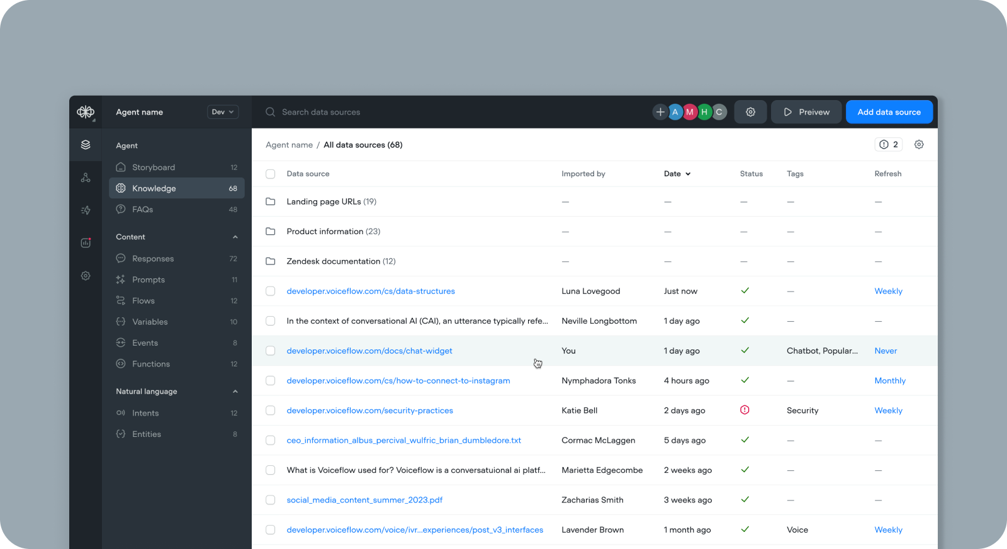
Task: Open Functions in sidebar
Action: tap(177, 364)
